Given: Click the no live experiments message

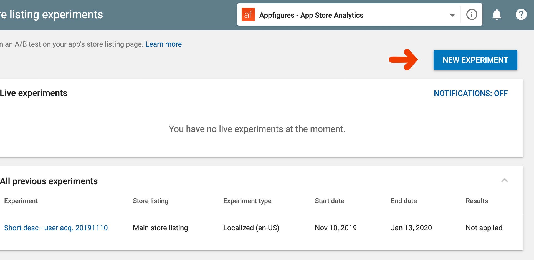Looking at the screenshot, I should pos(257,129).
